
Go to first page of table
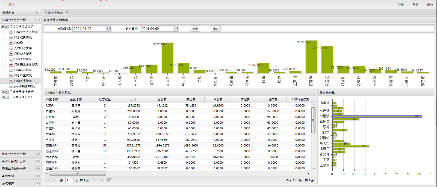(x=48, y=180)
